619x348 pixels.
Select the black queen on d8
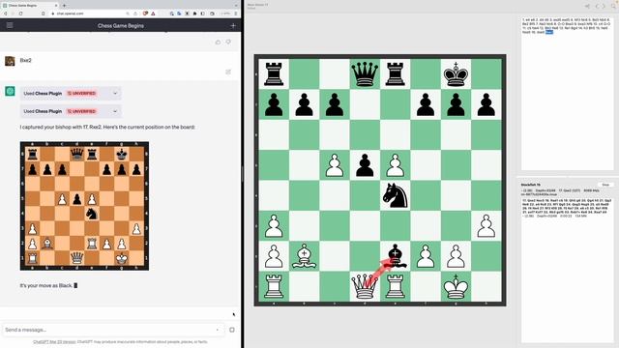(365, 73)
